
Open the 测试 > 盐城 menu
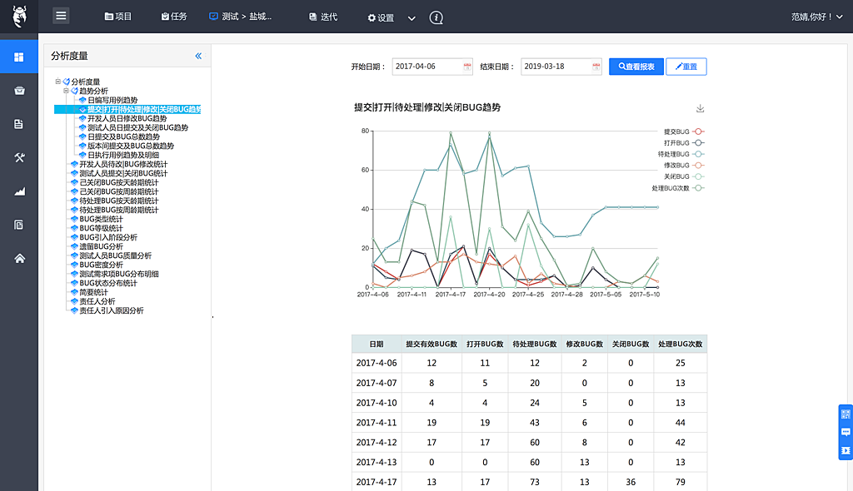(x=241, y=17)
